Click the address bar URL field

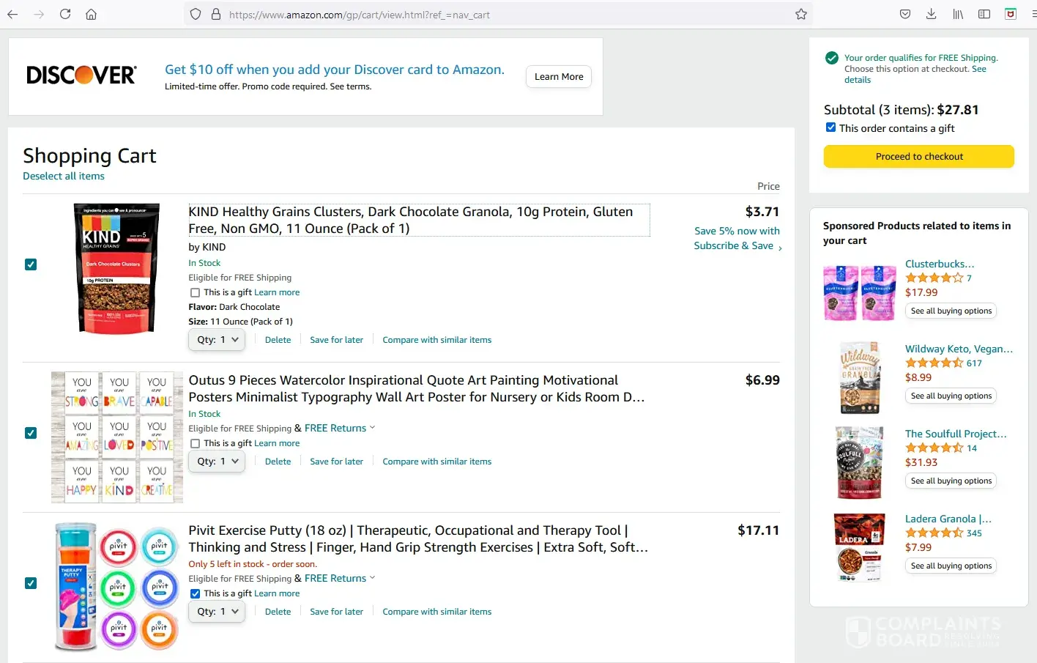(x=498, y=15)
